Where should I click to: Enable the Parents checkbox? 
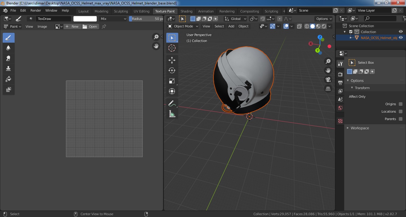coord(401,119)
